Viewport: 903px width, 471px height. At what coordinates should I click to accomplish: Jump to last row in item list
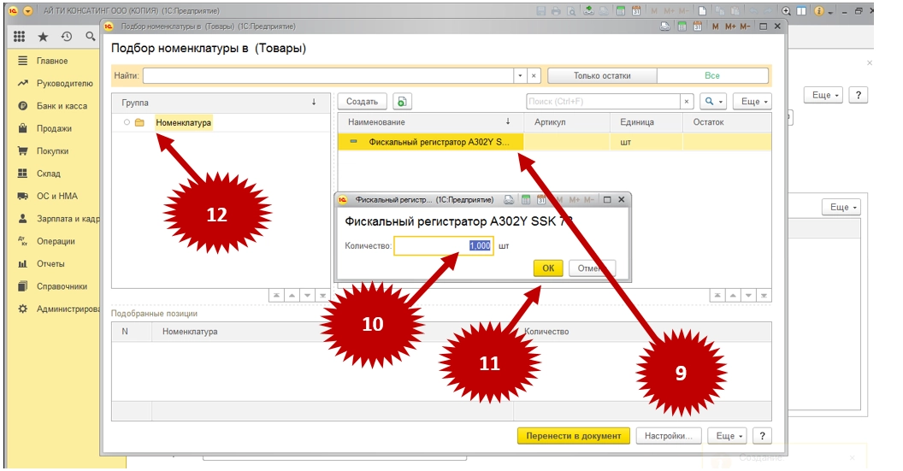[764, 296]
